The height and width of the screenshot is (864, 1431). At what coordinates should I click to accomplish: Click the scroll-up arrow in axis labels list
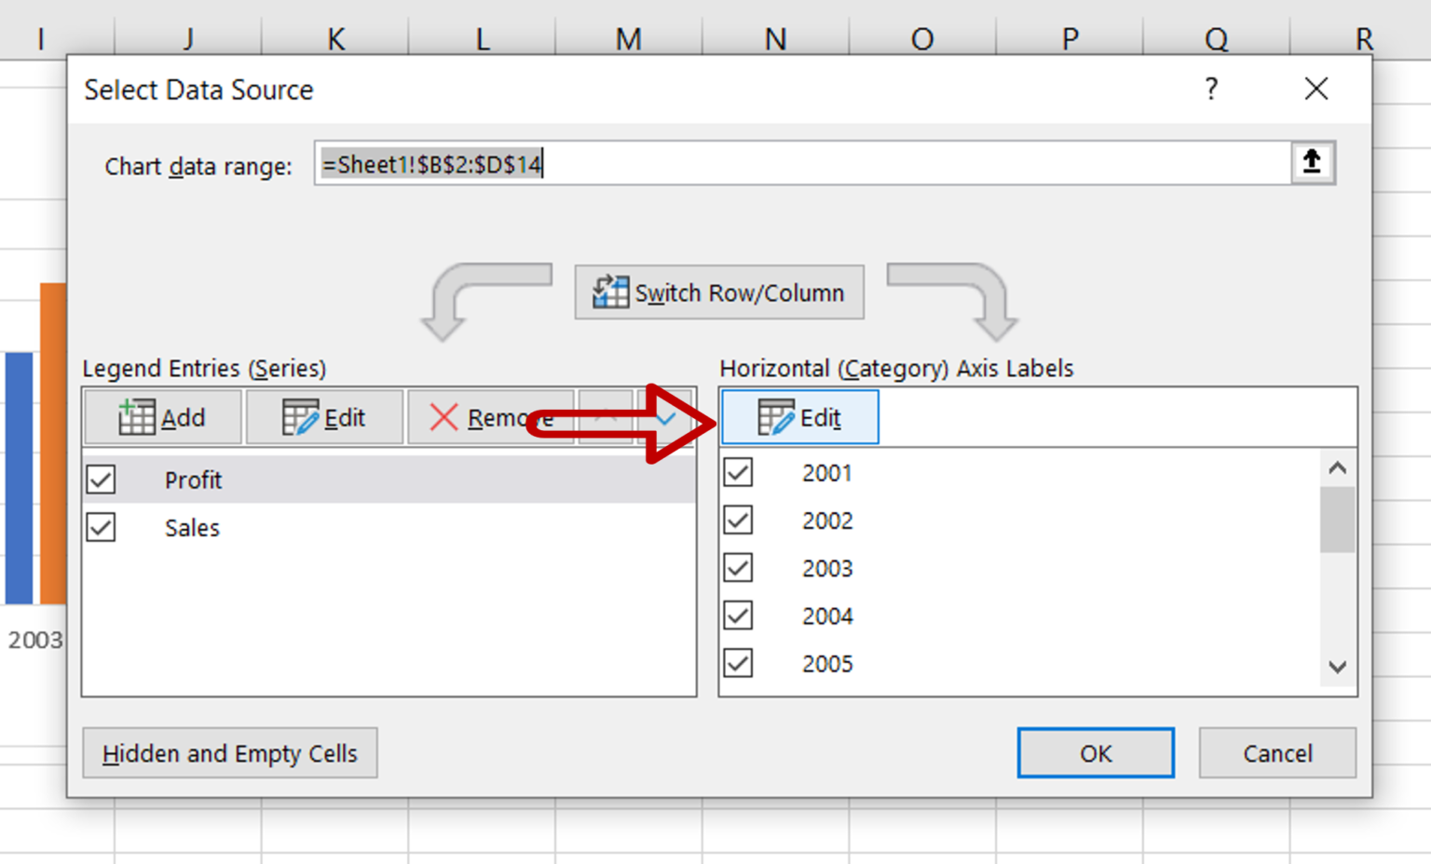click(x=1337, y=467)
